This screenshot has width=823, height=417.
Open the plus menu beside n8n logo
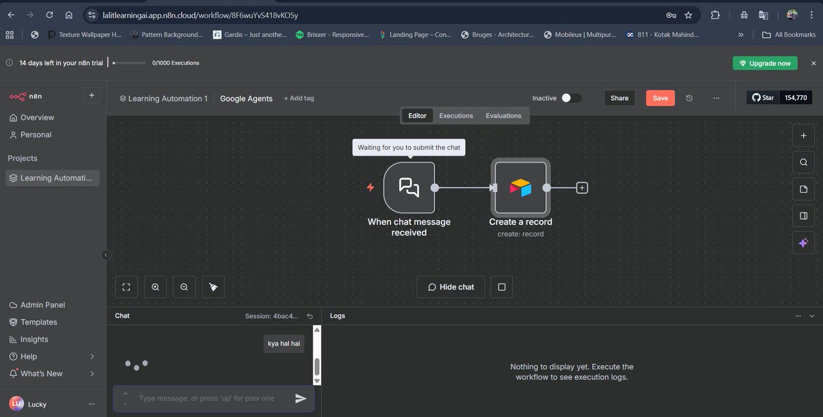point(91,95)
